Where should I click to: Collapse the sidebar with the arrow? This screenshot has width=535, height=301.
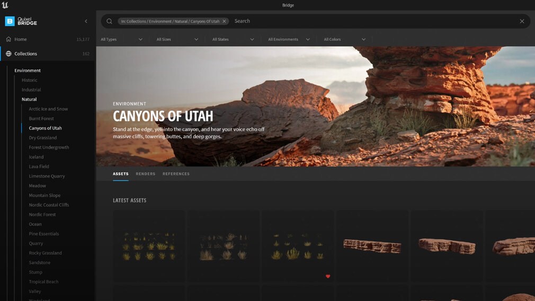point(86,21)
